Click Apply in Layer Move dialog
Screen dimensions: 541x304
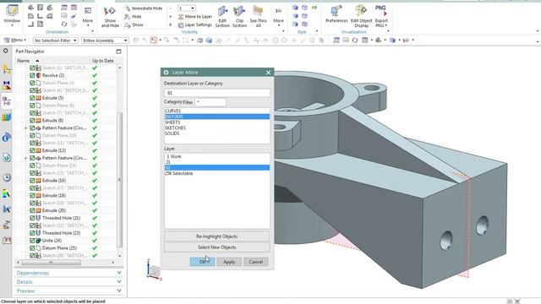coord(229,262)
